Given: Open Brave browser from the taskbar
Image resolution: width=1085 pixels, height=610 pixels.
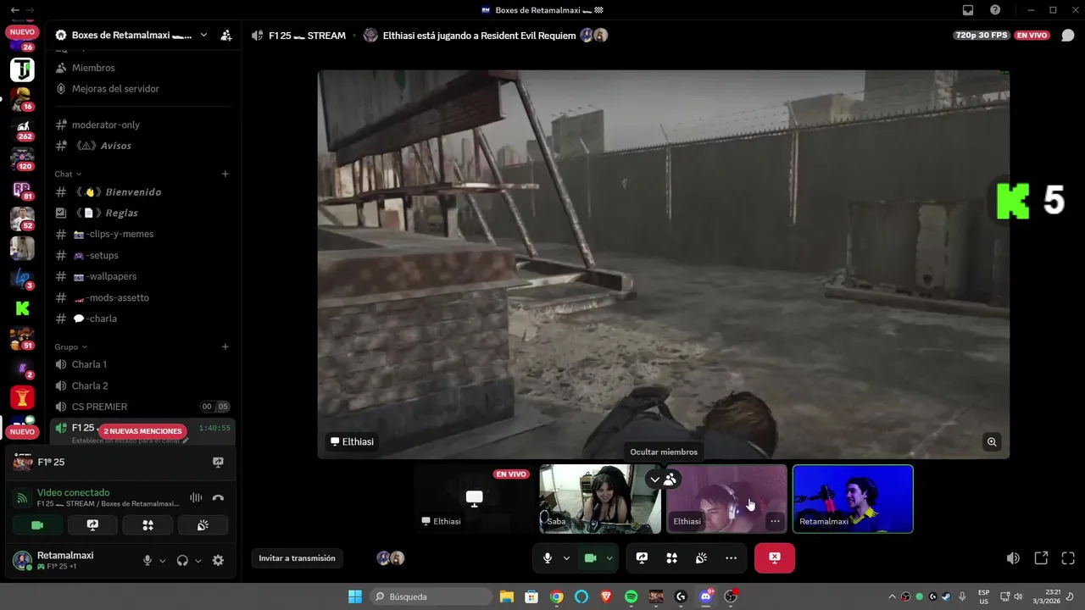Looking at the screenshot, I should (606, 596).
